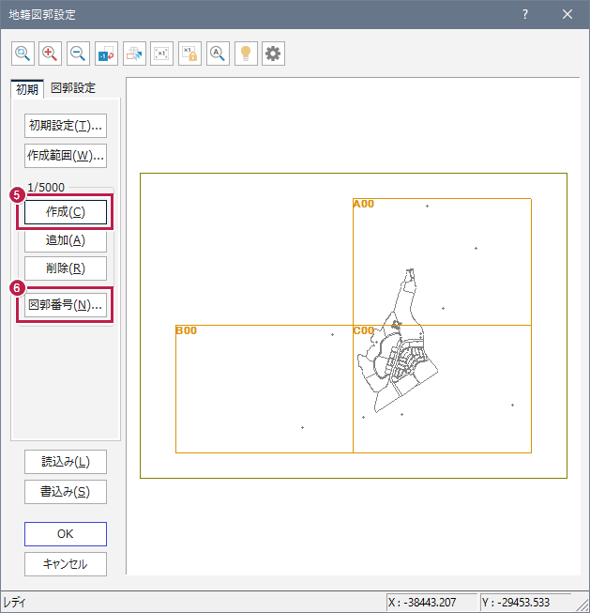
Task: Toggle the x1 scale lock icon
Action: (x=189, y=54)
